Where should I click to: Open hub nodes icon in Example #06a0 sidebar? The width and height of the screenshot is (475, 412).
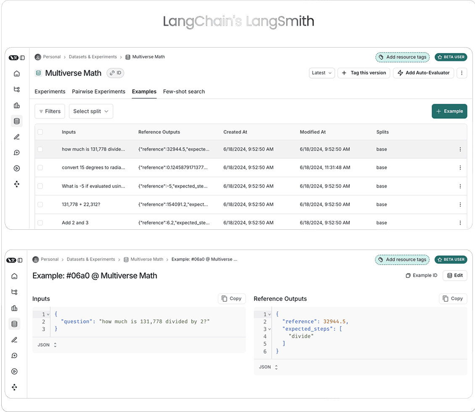[x=14, y=387]
